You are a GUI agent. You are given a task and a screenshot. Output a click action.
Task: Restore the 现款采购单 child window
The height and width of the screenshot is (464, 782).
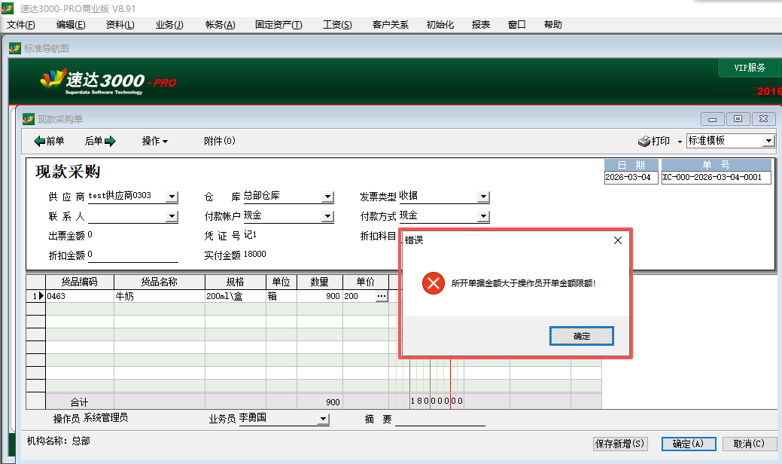738,119
